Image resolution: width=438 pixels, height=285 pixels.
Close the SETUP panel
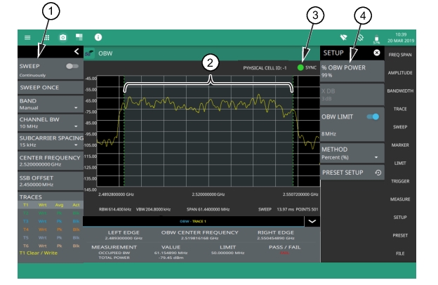(377, 53)
